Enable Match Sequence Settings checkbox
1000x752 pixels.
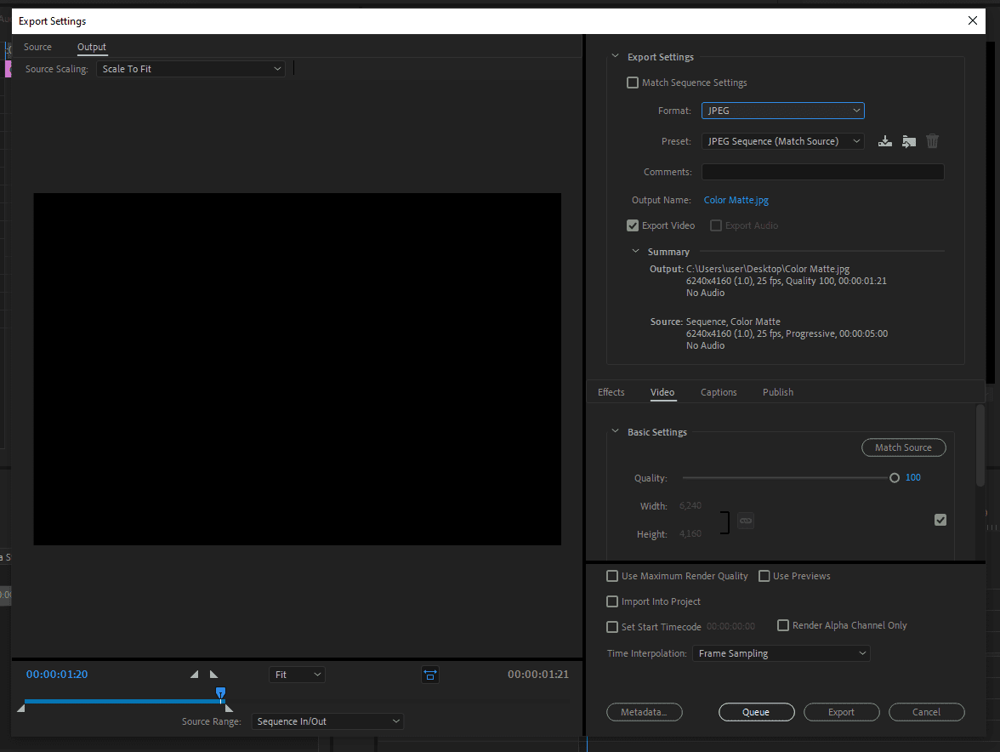pos(633,83)
